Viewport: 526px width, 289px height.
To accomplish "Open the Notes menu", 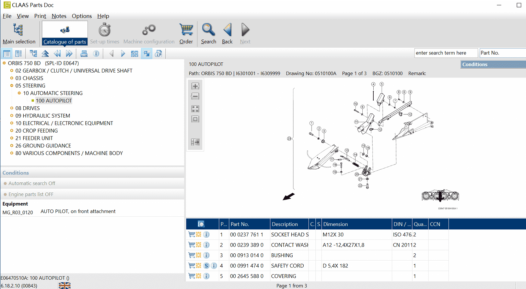I will (59, 16).
